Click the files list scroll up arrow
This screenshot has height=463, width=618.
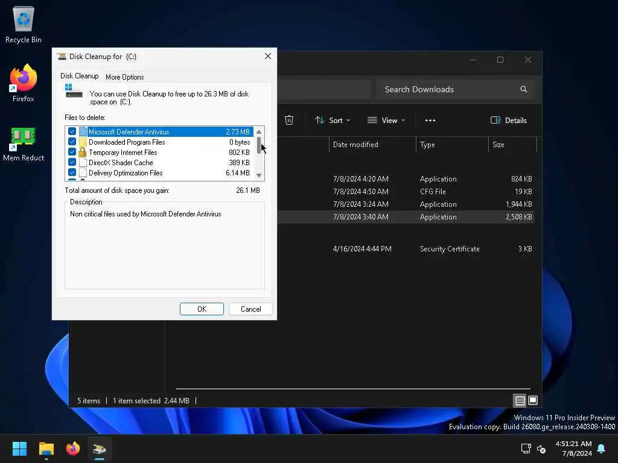pyautogui.click(x=258, y=132)
